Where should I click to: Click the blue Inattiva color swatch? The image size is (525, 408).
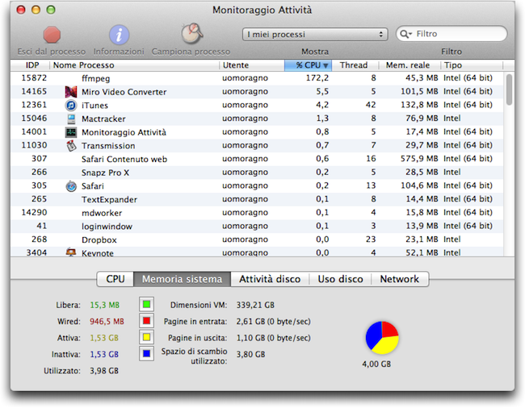point(146,353)
